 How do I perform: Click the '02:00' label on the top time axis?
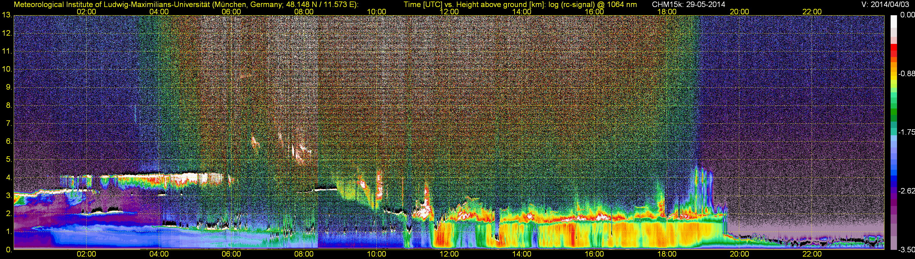pos(86,12)
